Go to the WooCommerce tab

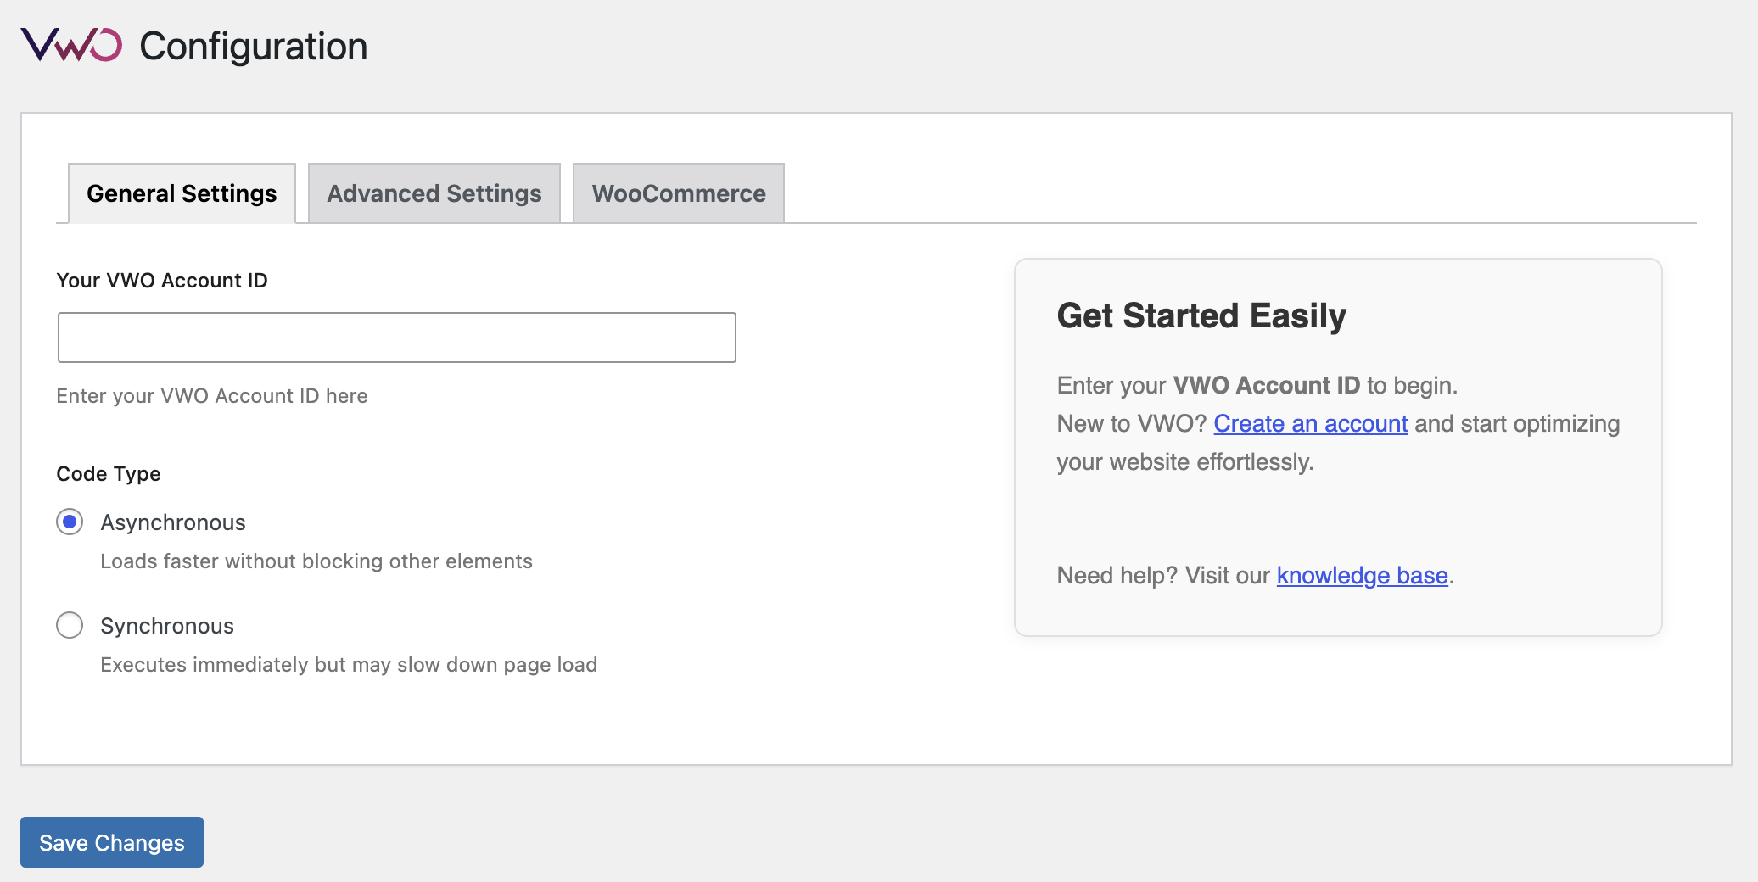pos(679,193)
